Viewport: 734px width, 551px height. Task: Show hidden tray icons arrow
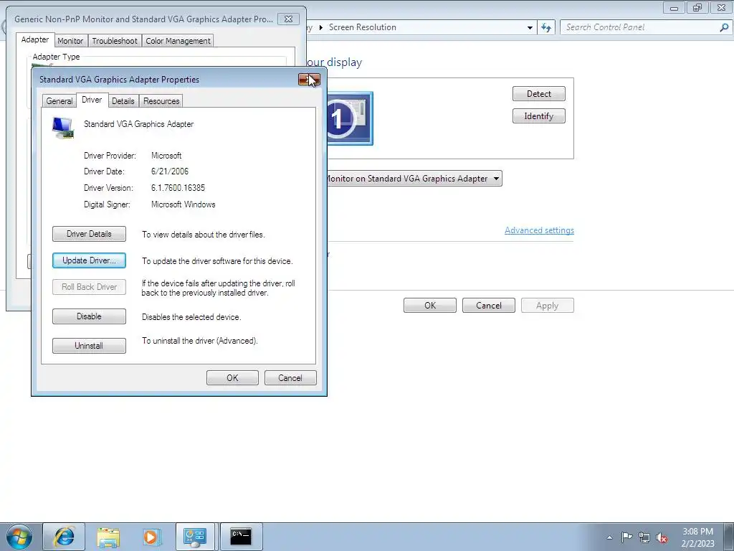(609, 537)
